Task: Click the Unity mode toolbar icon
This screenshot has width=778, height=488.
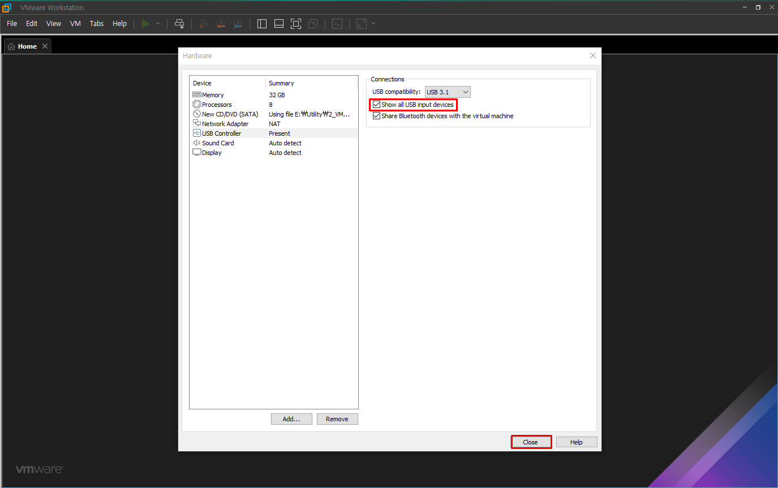Action: (313, 24)
